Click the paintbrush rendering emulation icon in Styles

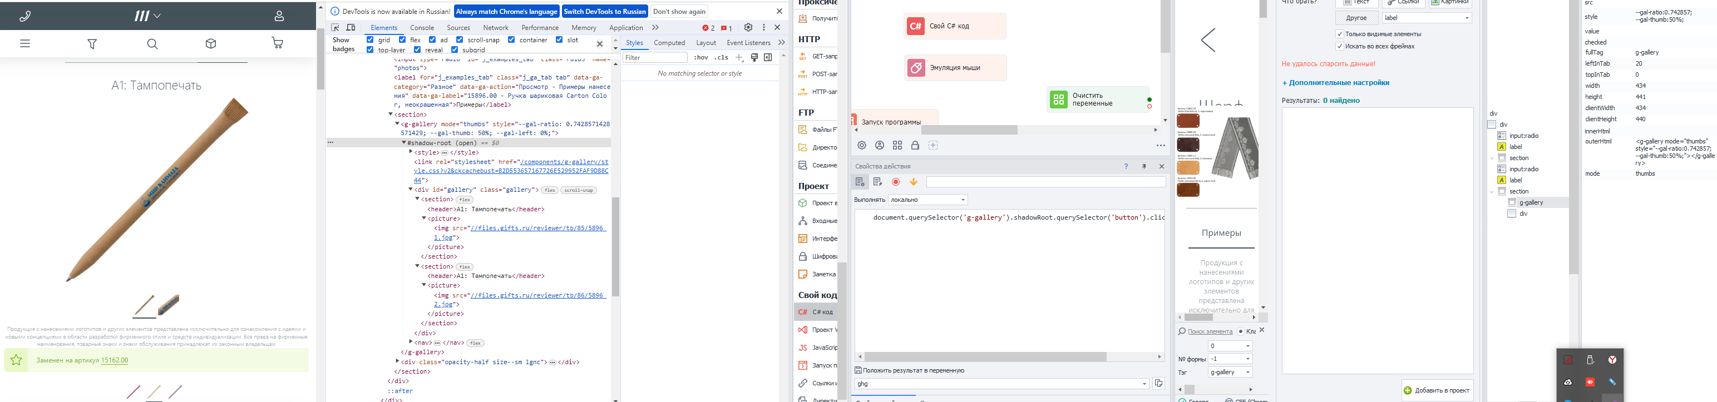tap(754, 58)
